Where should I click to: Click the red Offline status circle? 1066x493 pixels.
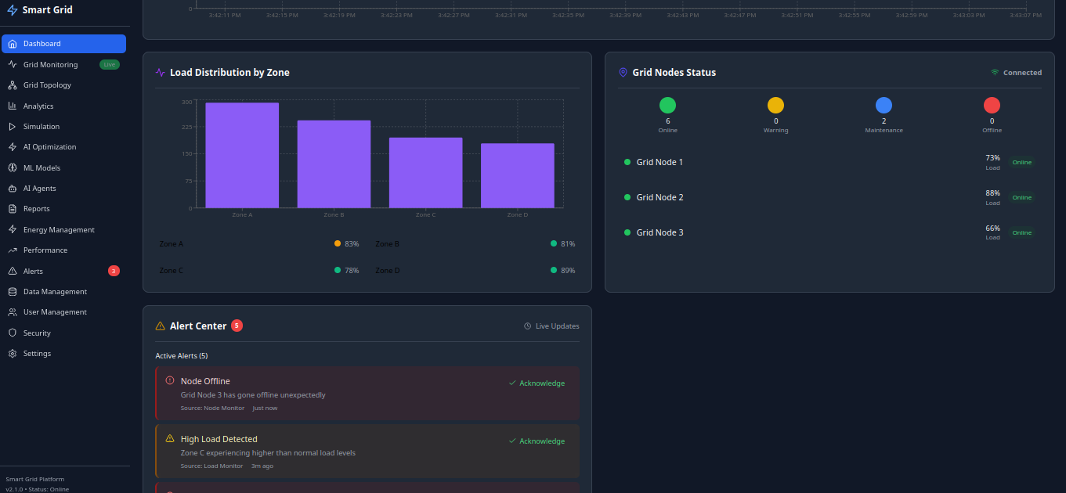coord(992,105)
